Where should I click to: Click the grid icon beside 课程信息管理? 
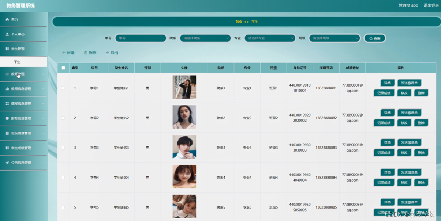pos(7,104)
